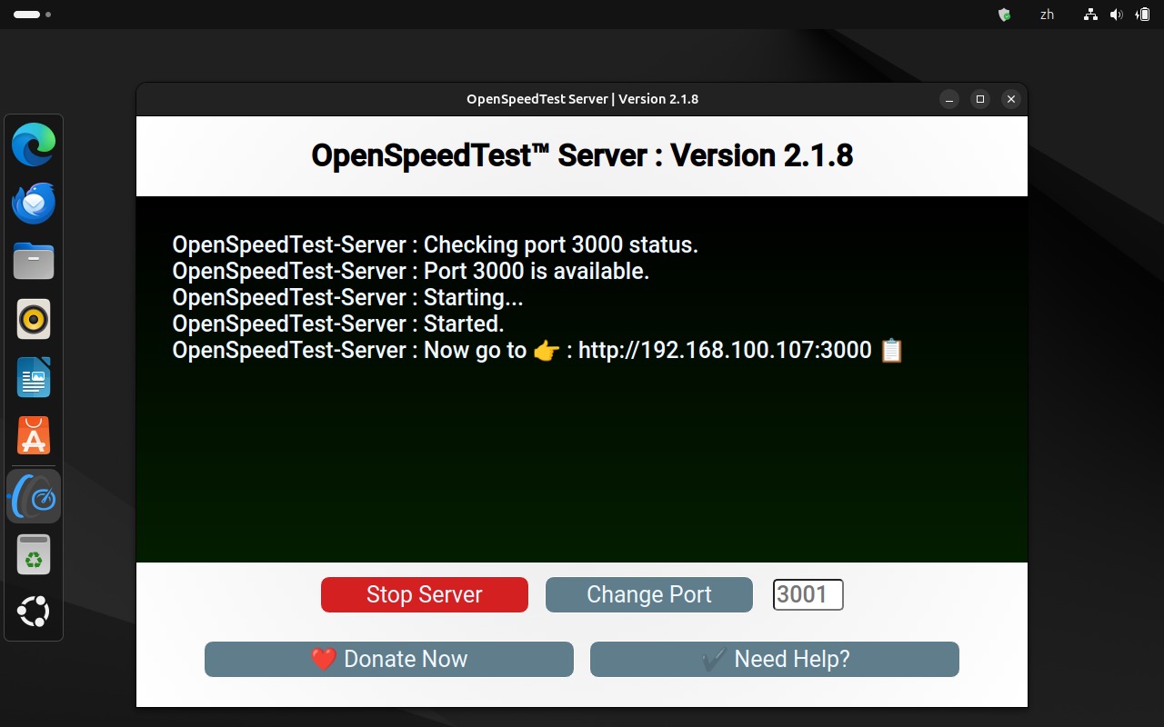Select the OpenSpeedTest Server dock icon
The height and width of the screenshot is (727, 1164).
coord(34,496)
